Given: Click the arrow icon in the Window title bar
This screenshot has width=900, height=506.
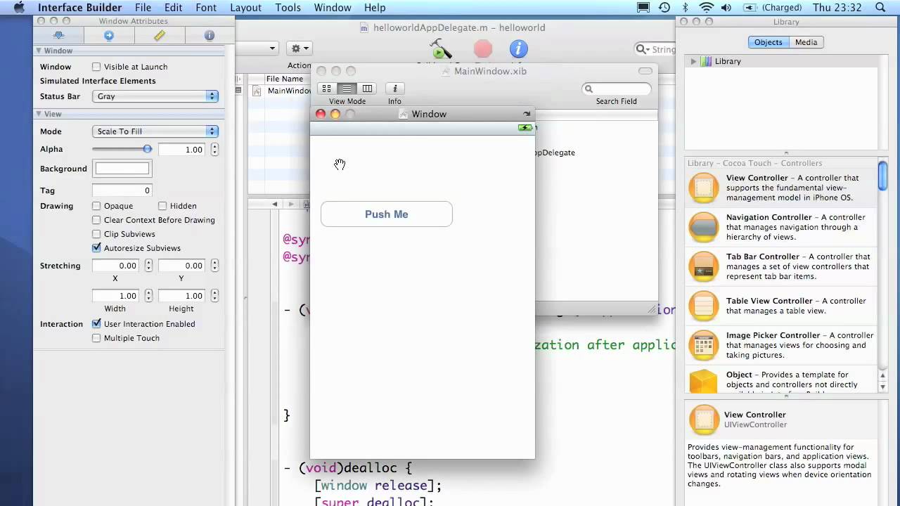Looking at the screenshot, I should [x=527, y=114].
